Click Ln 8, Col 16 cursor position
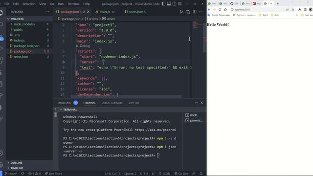This screenshot has width=313, height=176. [113, 174]
